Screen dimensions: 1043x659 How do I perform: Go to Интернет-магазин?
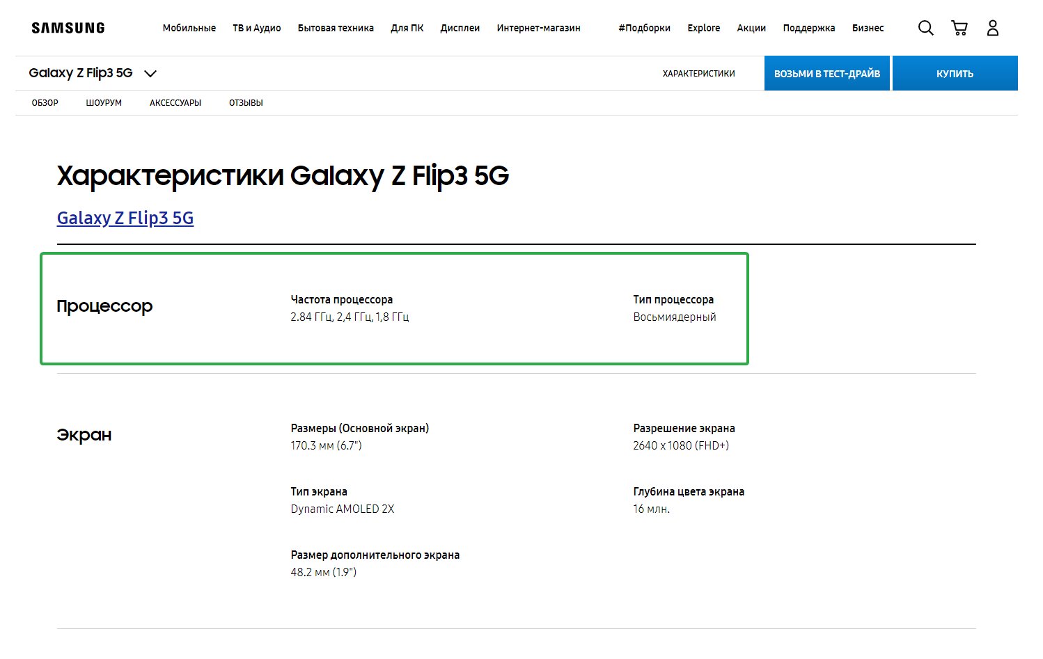pos(538,28)
